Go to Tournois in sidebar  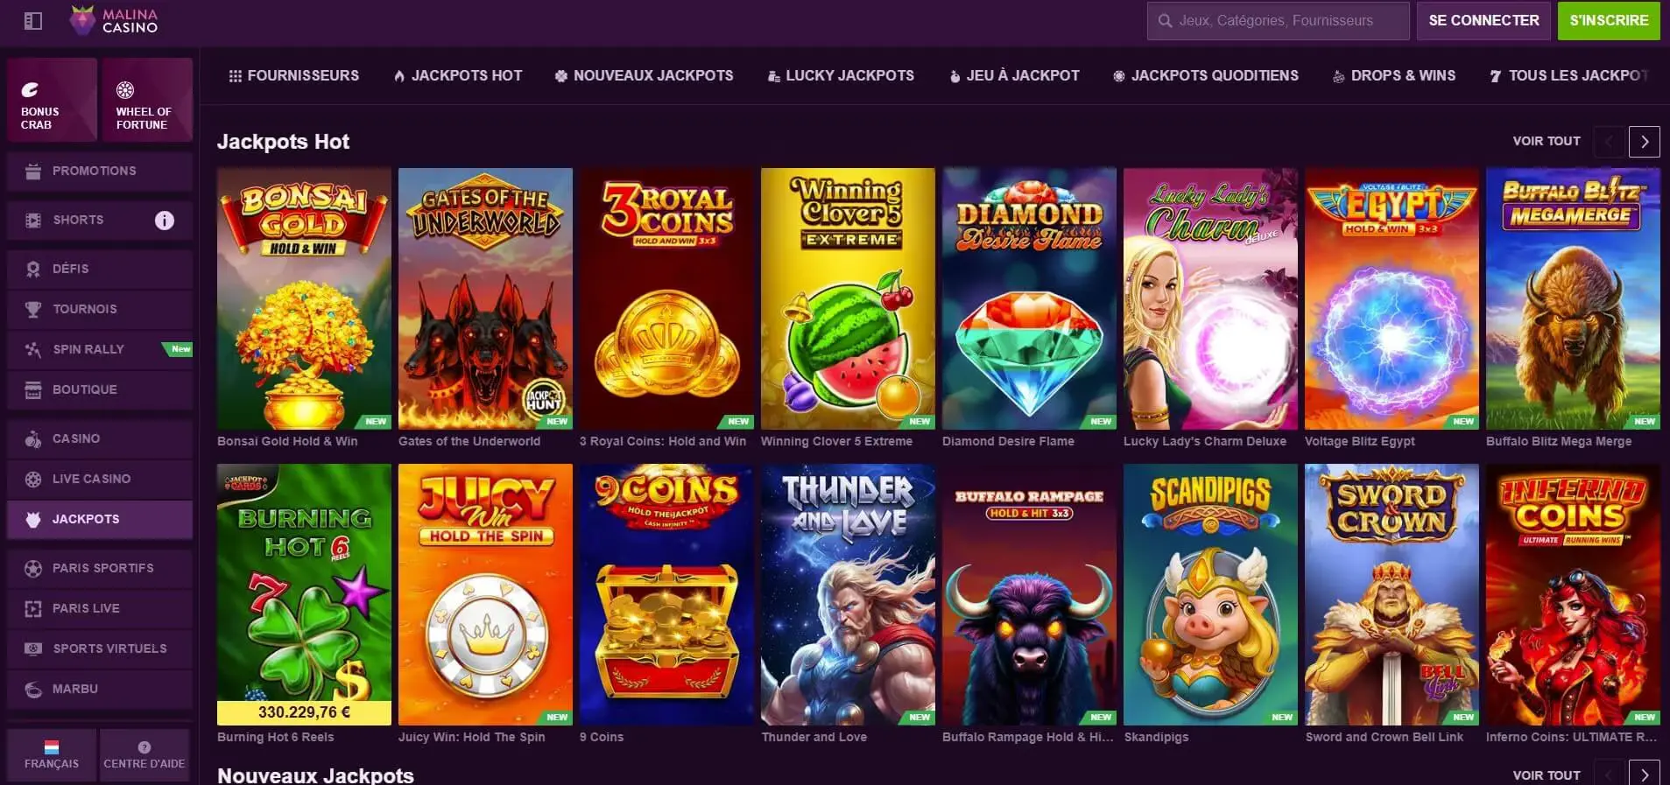click(100, 309)
